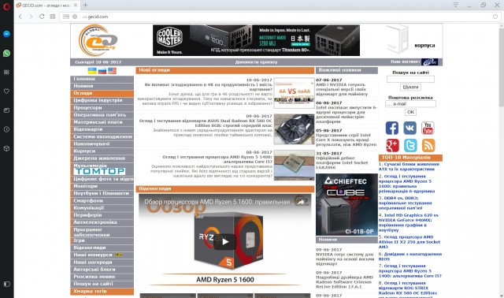Click the Шукати search button
Image resolution: width=504 pixels, height=298 pixels.
(x=410, y=88)
